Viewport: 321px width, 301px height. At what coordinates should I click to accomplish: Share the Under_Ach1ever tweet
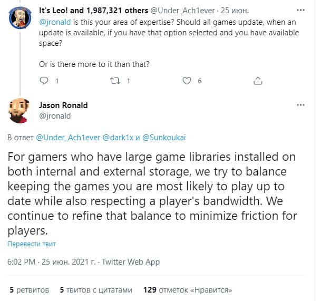pyautogui.click(x=258, y=81)
